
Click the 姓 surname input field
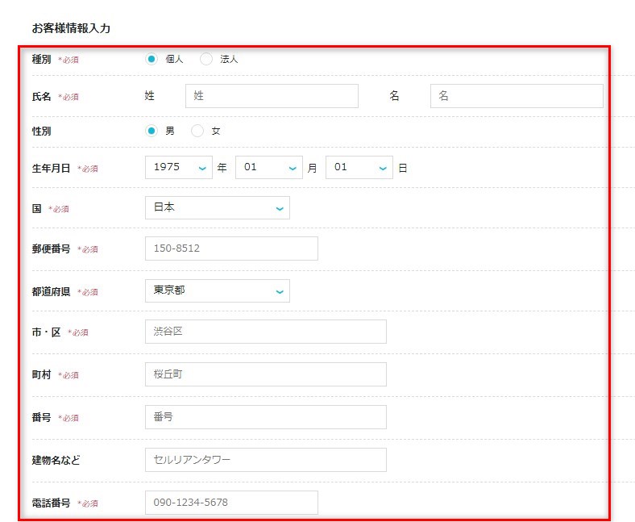(x=272, y=96)
